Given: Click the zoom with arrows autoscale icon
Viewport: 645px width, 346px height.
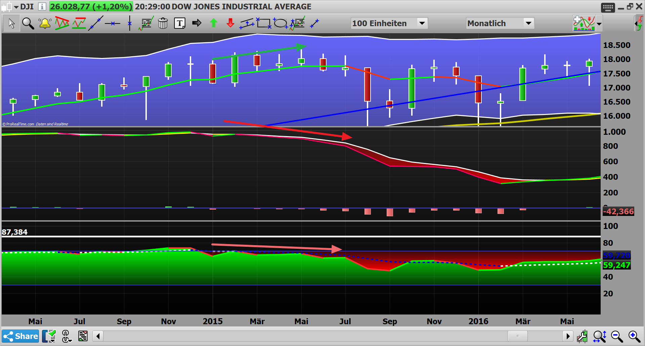Looking at the screenshot, I should click(x=600, y=336).
